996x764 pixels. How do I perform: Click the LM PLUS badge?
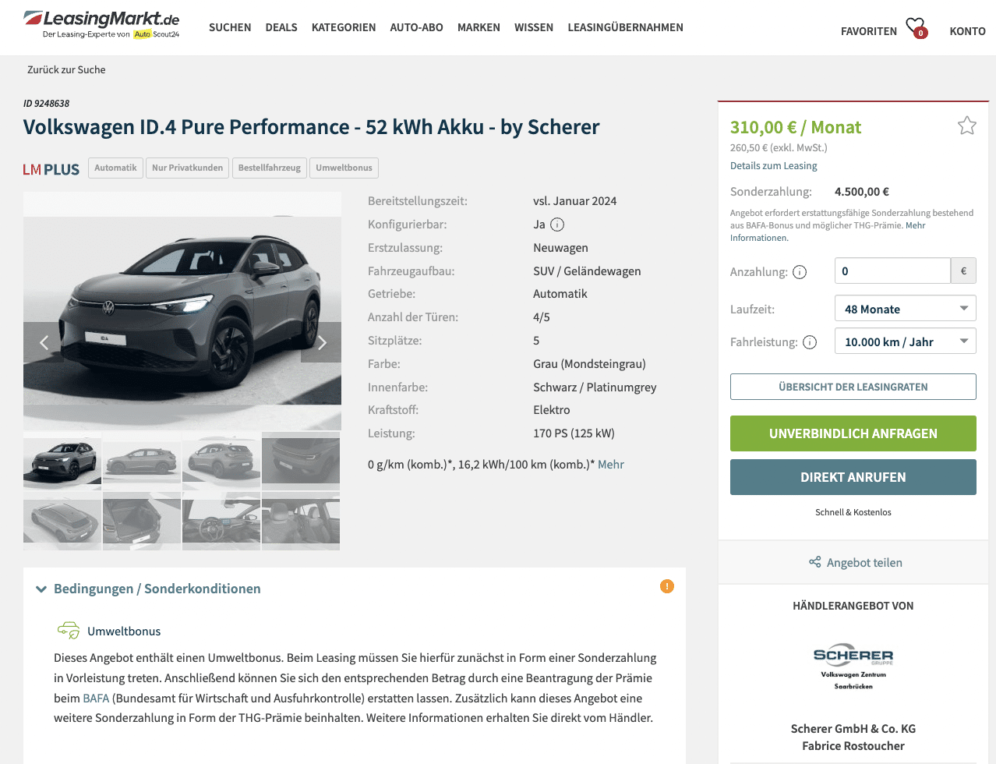(x=51, y=169)
